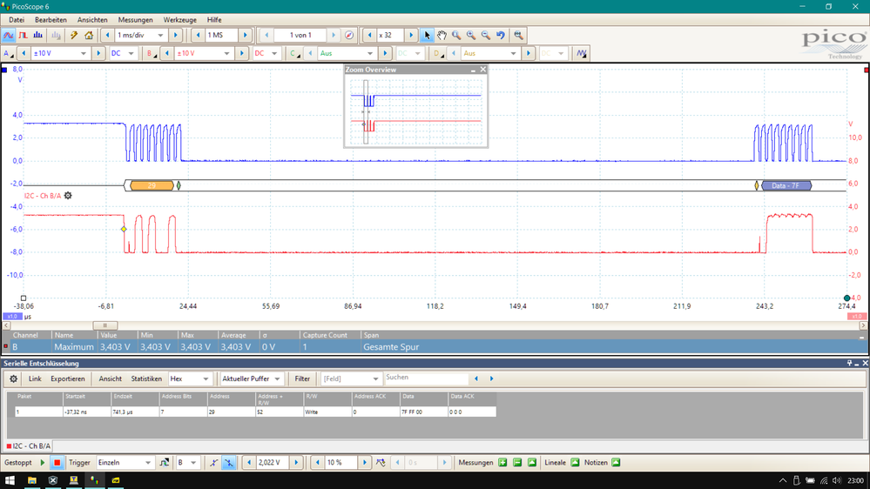Image resolution: width=870 pixels, height=489 pixels.
Task: Open trigger mode dropdown showing Einzeln
Action: coord(147,463)
